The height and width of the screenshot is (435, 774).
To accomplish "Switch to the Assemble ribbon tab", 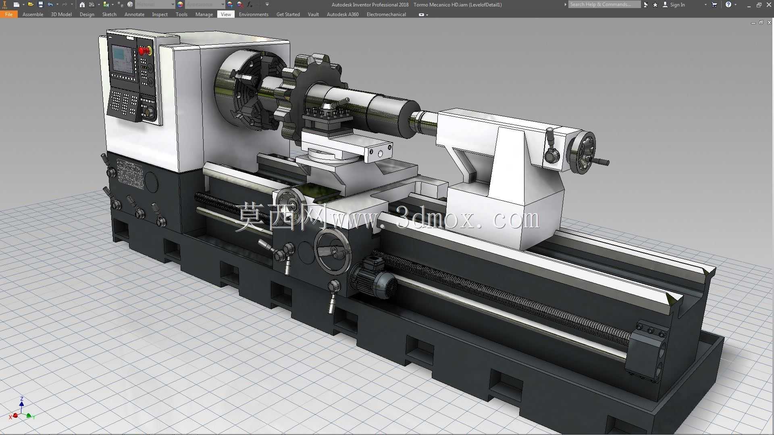I will [33, 14].
